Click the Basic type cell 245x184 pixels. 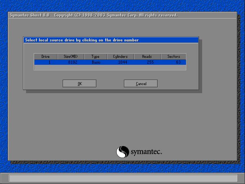96,62
